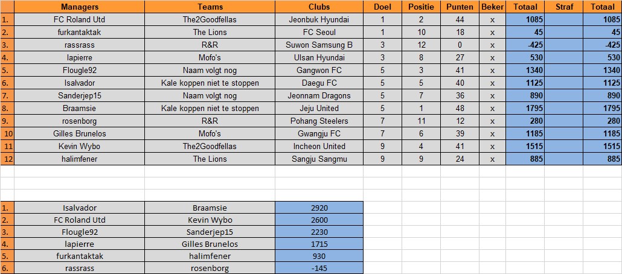Select the Suwon Samsung B cell
This screenshot has width=622, height=274.
[319, 45]
